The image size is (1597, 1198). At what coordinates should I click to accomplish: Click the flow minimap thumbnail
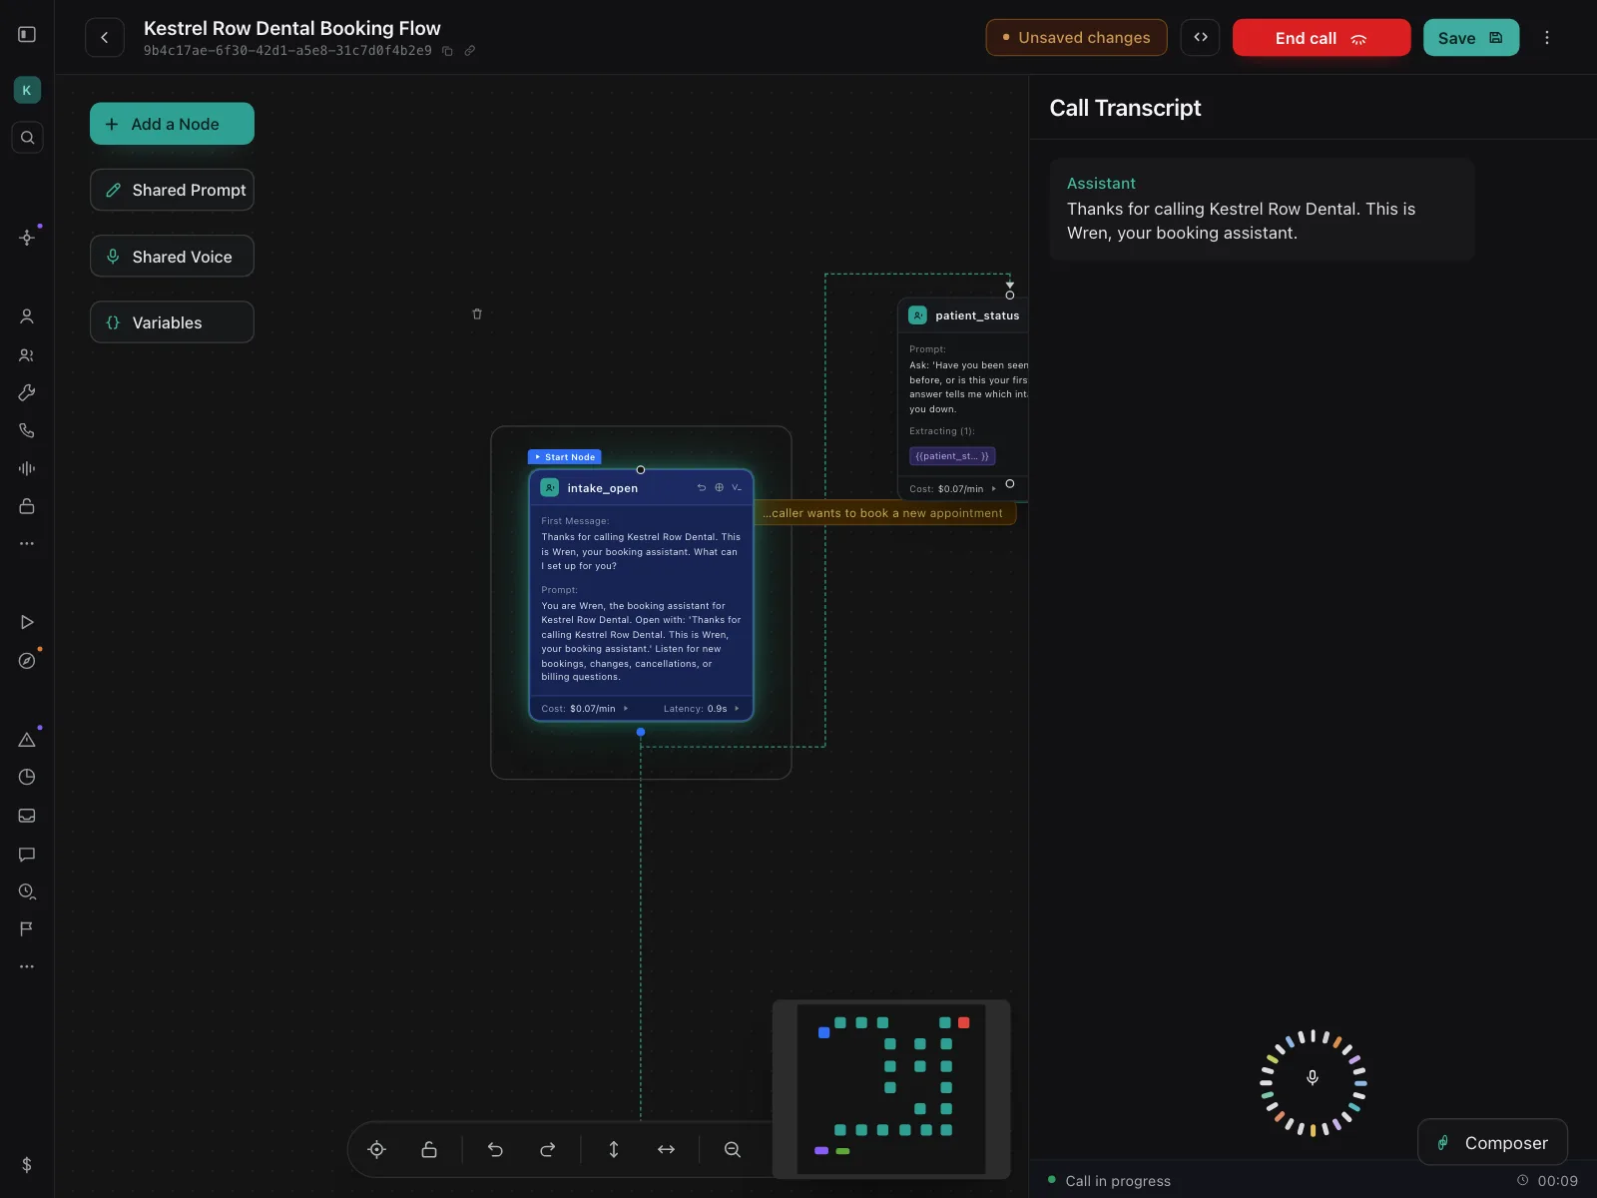tap(891, 1089)
